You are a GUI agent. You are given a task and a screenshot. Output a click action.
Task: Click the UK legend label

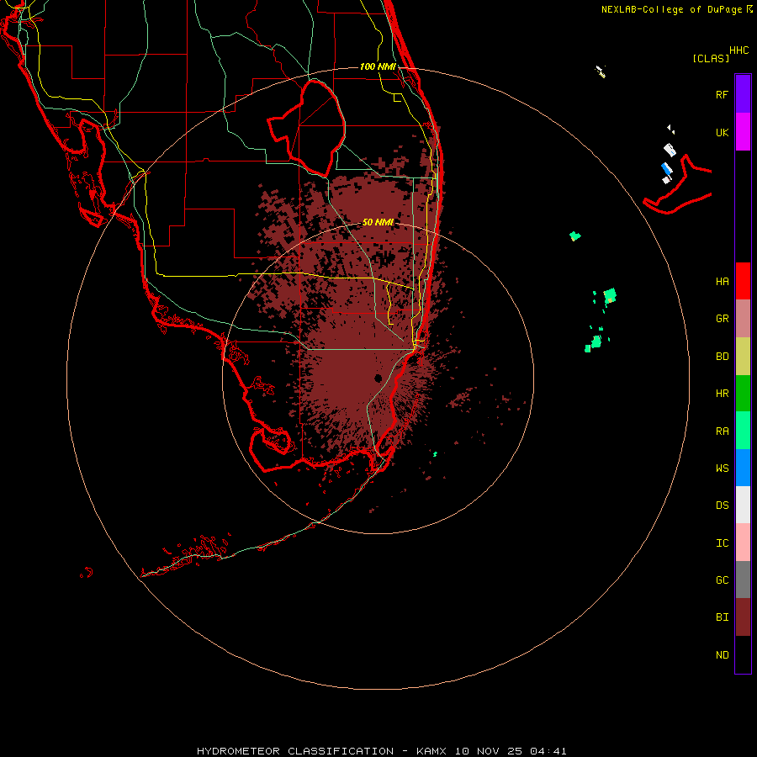click(722, 132)
